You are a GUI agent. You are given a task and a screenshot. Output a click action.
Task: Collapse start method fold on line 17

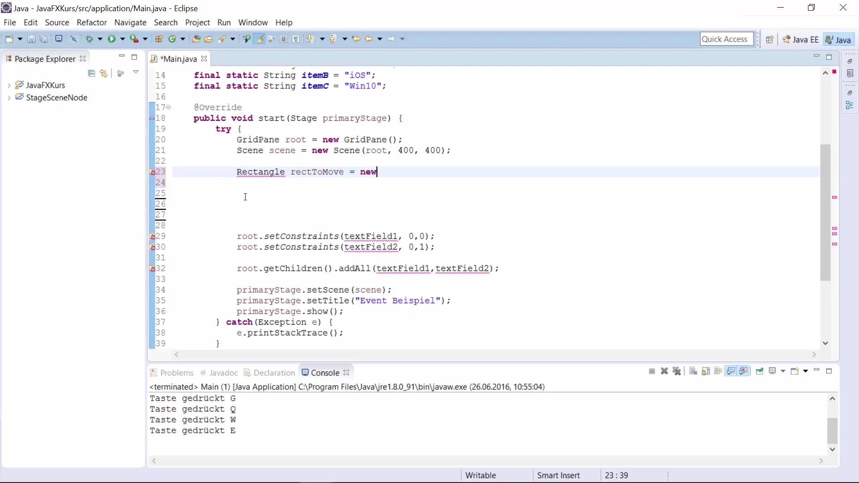click(x=169, y=107)
